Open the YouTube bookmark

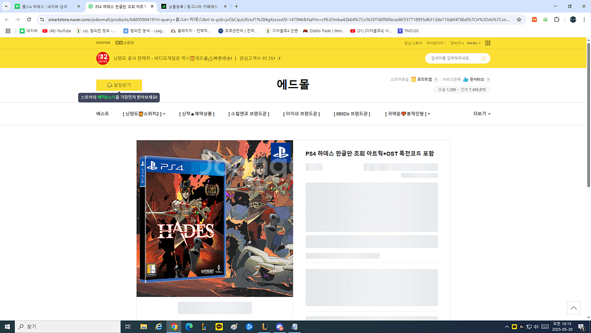pos(56,31)
